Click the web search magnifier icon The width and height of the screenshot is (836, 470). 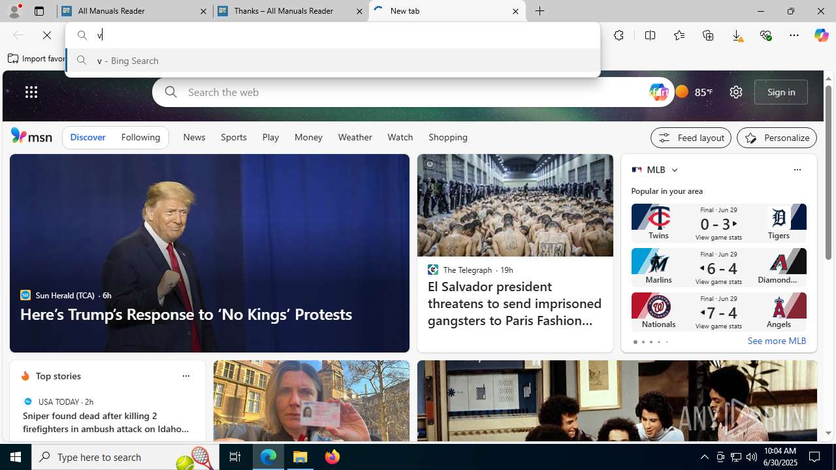(171, 92)
